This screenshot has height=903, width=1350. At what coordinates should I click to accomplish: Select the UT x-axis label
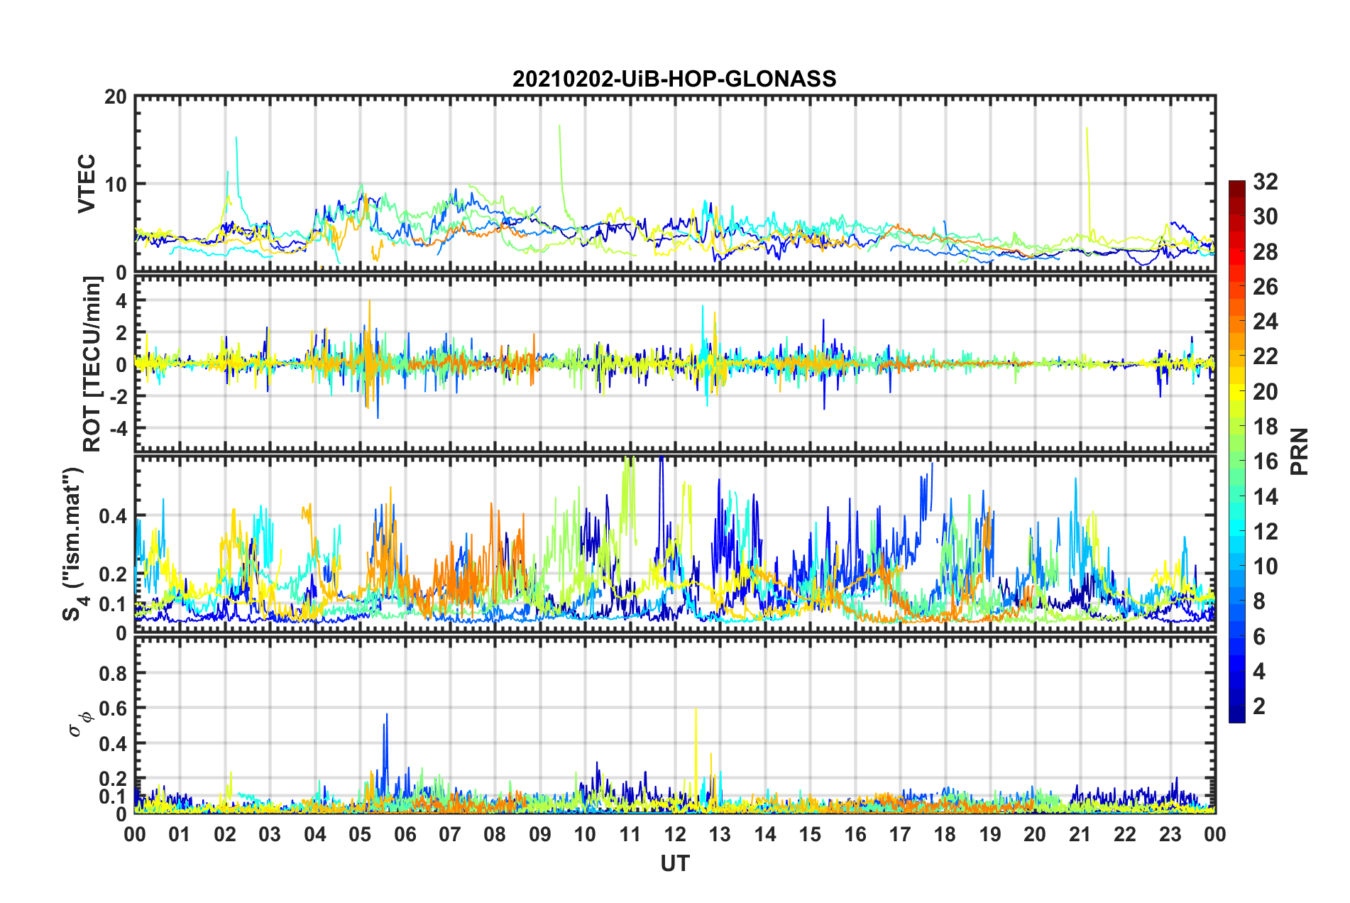click(x=675, y=863)
